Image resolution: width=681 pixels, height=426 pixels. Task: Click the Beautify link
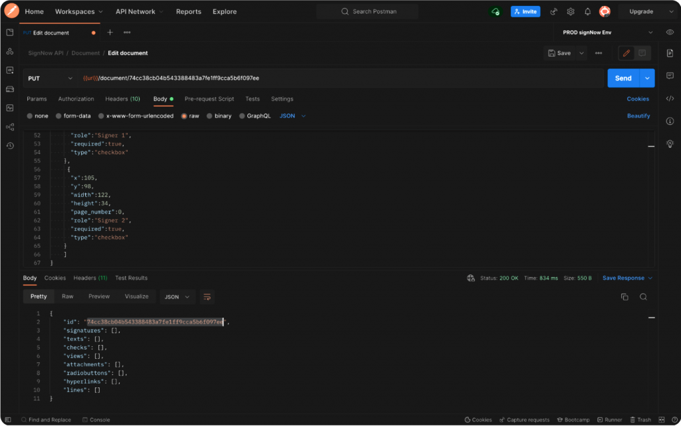click(x=638, y=116)
